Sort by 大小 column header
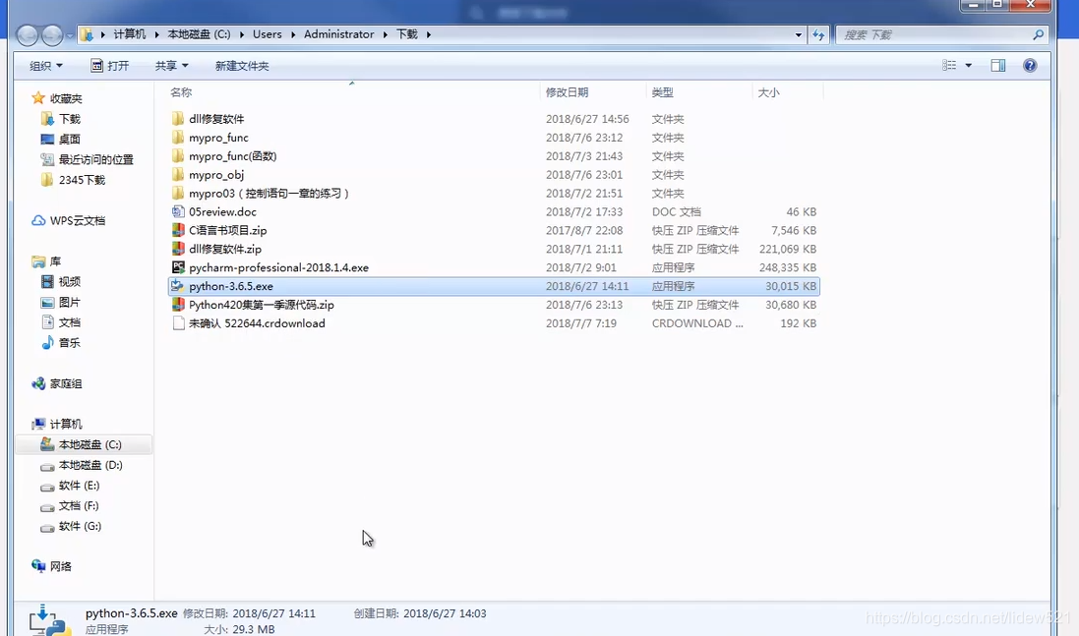1079x636 pixels. click(x=768, y=92)
